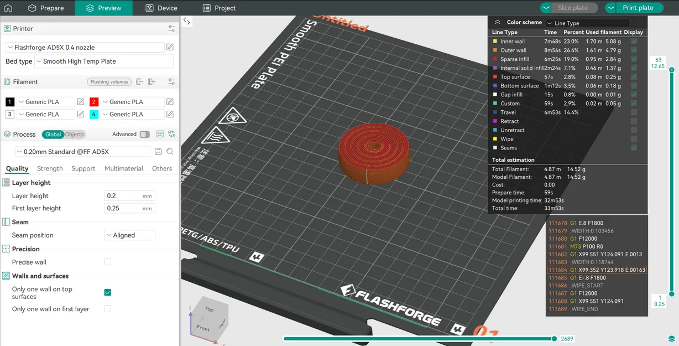The height and width of the screenshot is (346, 679).
Task: Click the top plus handle of layer slider
Action: coord(671,70)
